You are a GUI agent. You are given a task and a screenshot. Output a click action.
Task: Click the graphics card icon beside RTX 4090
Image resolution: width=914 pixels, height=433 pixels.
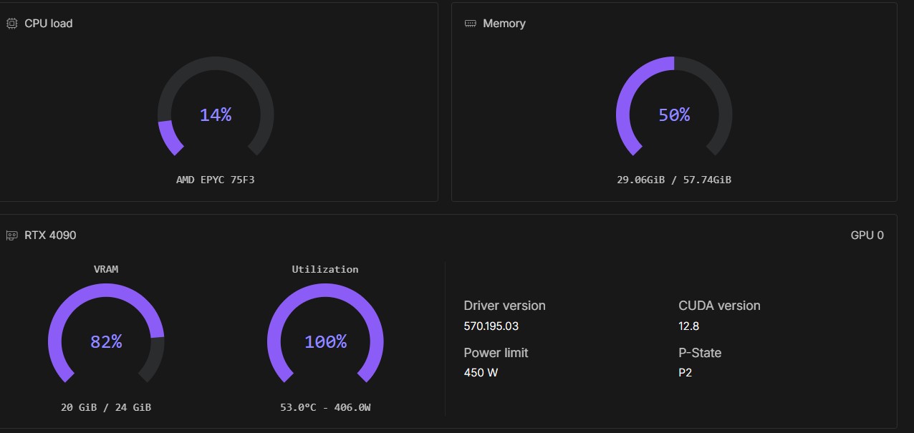click(11, 235)
